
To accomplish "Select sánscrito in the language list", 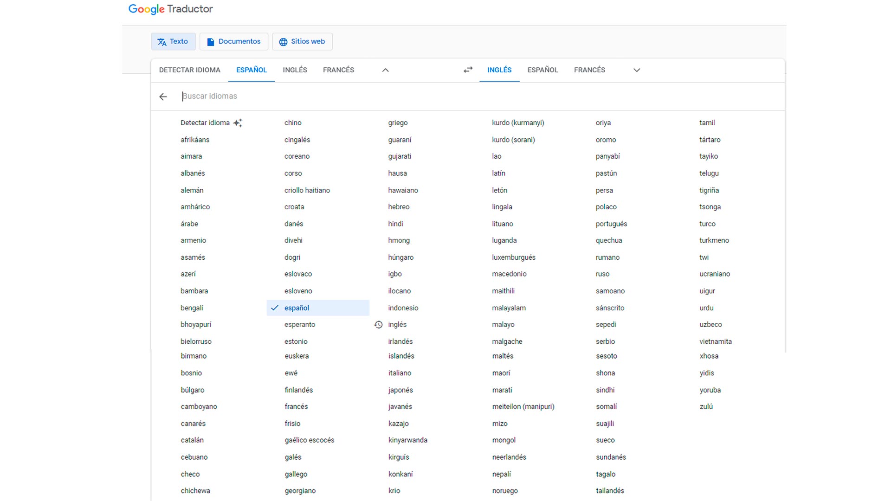I will [610, 308].
